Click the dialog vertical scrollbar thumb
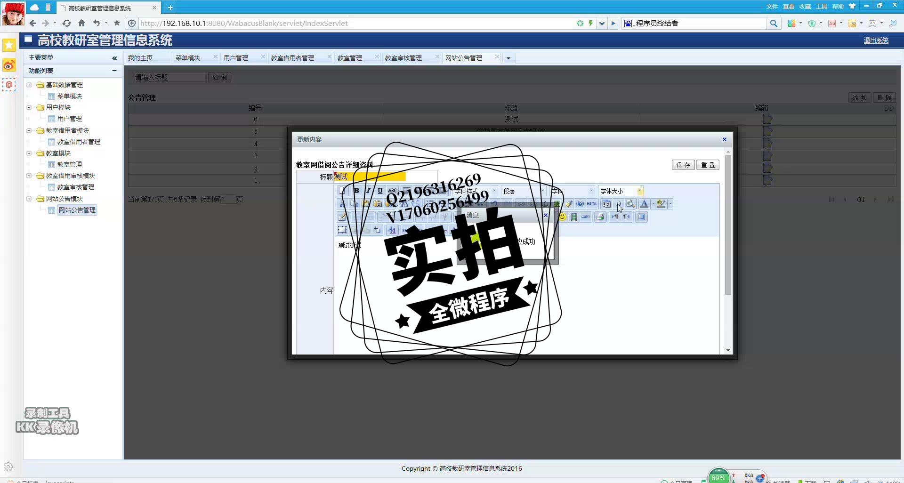Viewport: 904px width, 483px height. (x=728, y=225)
